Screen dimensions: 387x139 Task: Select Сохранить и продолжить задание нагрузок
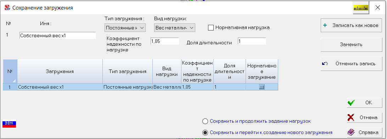pos(205,121)
